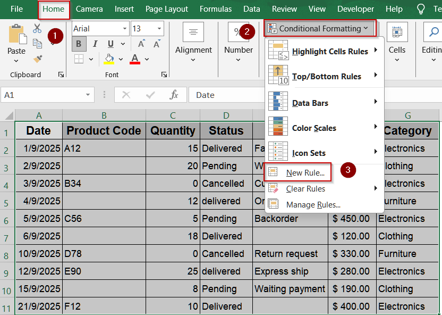
Task: Click cell with $ 450.00
Action: coord(352,218)
